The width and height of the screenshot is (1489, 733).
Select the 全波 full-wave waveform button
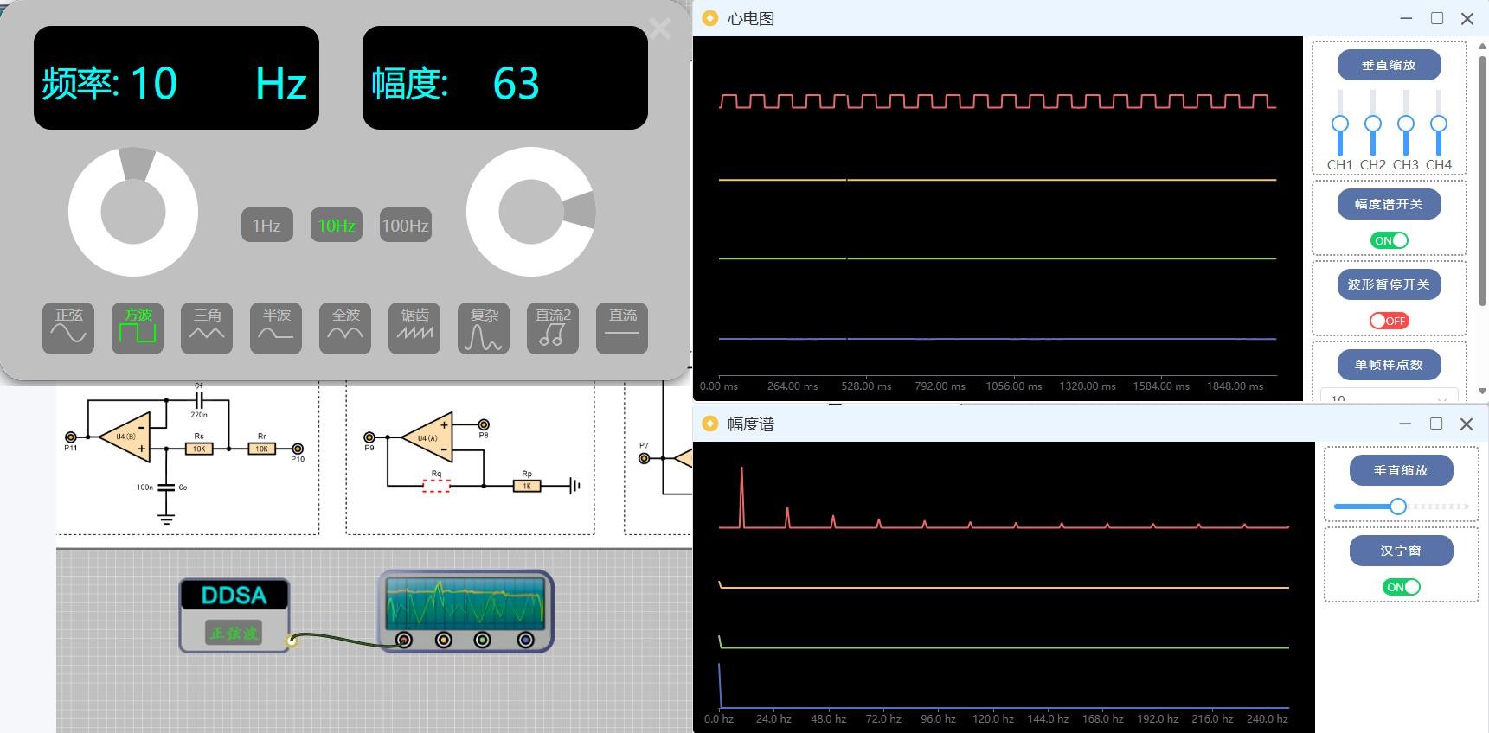coord(345,328)
